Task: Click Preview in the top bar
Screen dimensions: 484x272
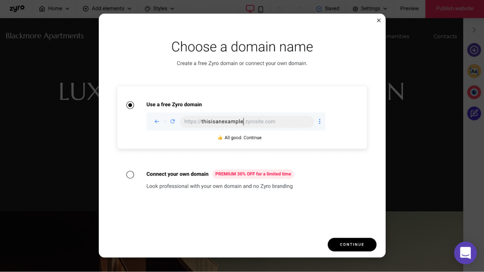Action: pyautogui.click(x=409, y=8)
